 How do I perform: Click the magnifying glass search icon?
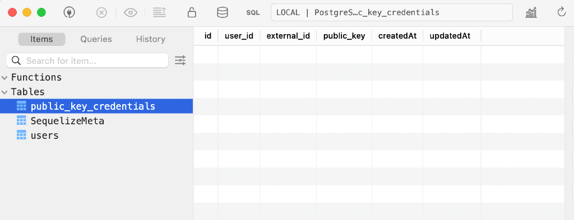[x=16, y=60]
